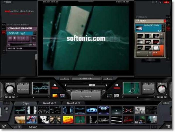Viewport: 175px width, 132px height.
Task: Click the F button right of Break Down
Action: [x=108, y=78]
